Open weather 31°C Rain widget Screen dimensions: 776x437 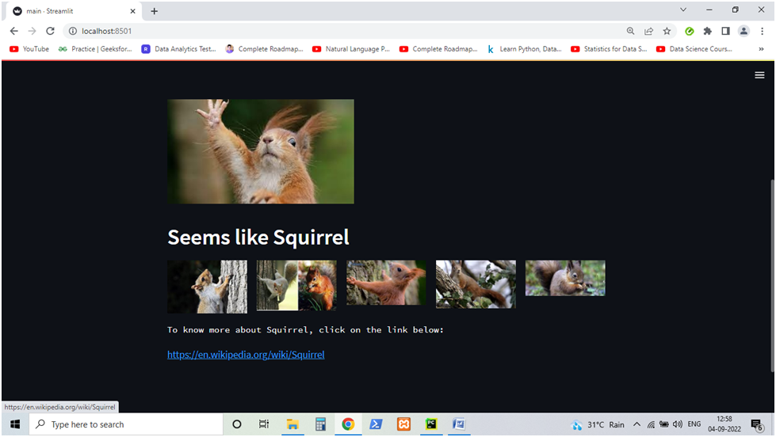[x=598, y=424]
